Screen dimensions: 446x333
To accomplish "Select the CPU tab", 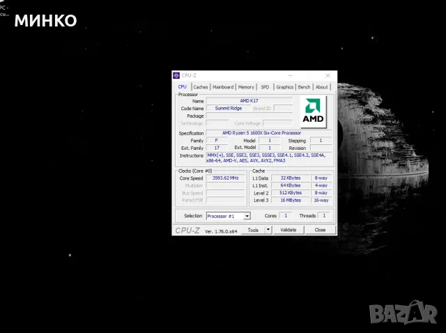I will pos(183,87).
